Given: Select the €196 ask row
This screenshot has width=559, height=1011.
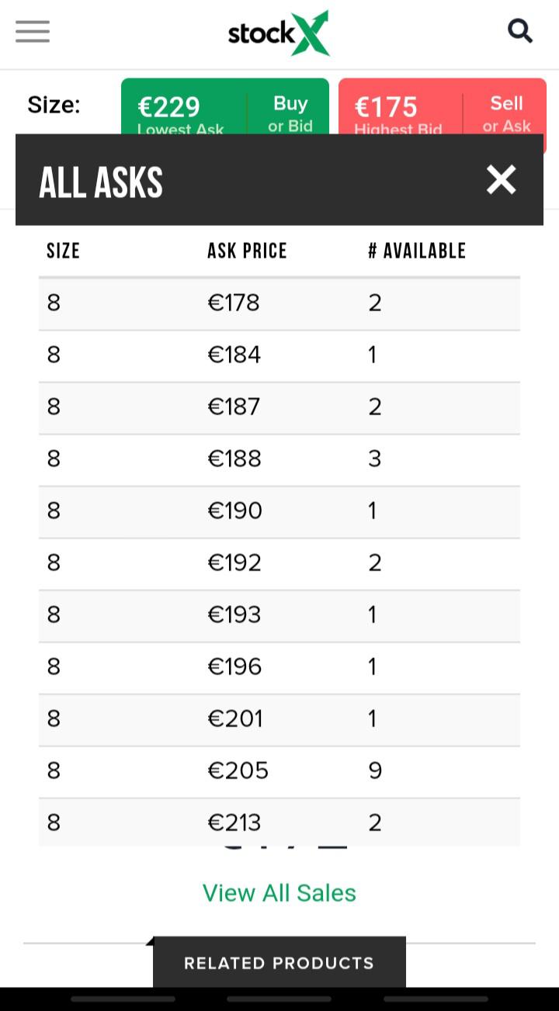Looking at the screenshot, I should [x=279, y=666].
